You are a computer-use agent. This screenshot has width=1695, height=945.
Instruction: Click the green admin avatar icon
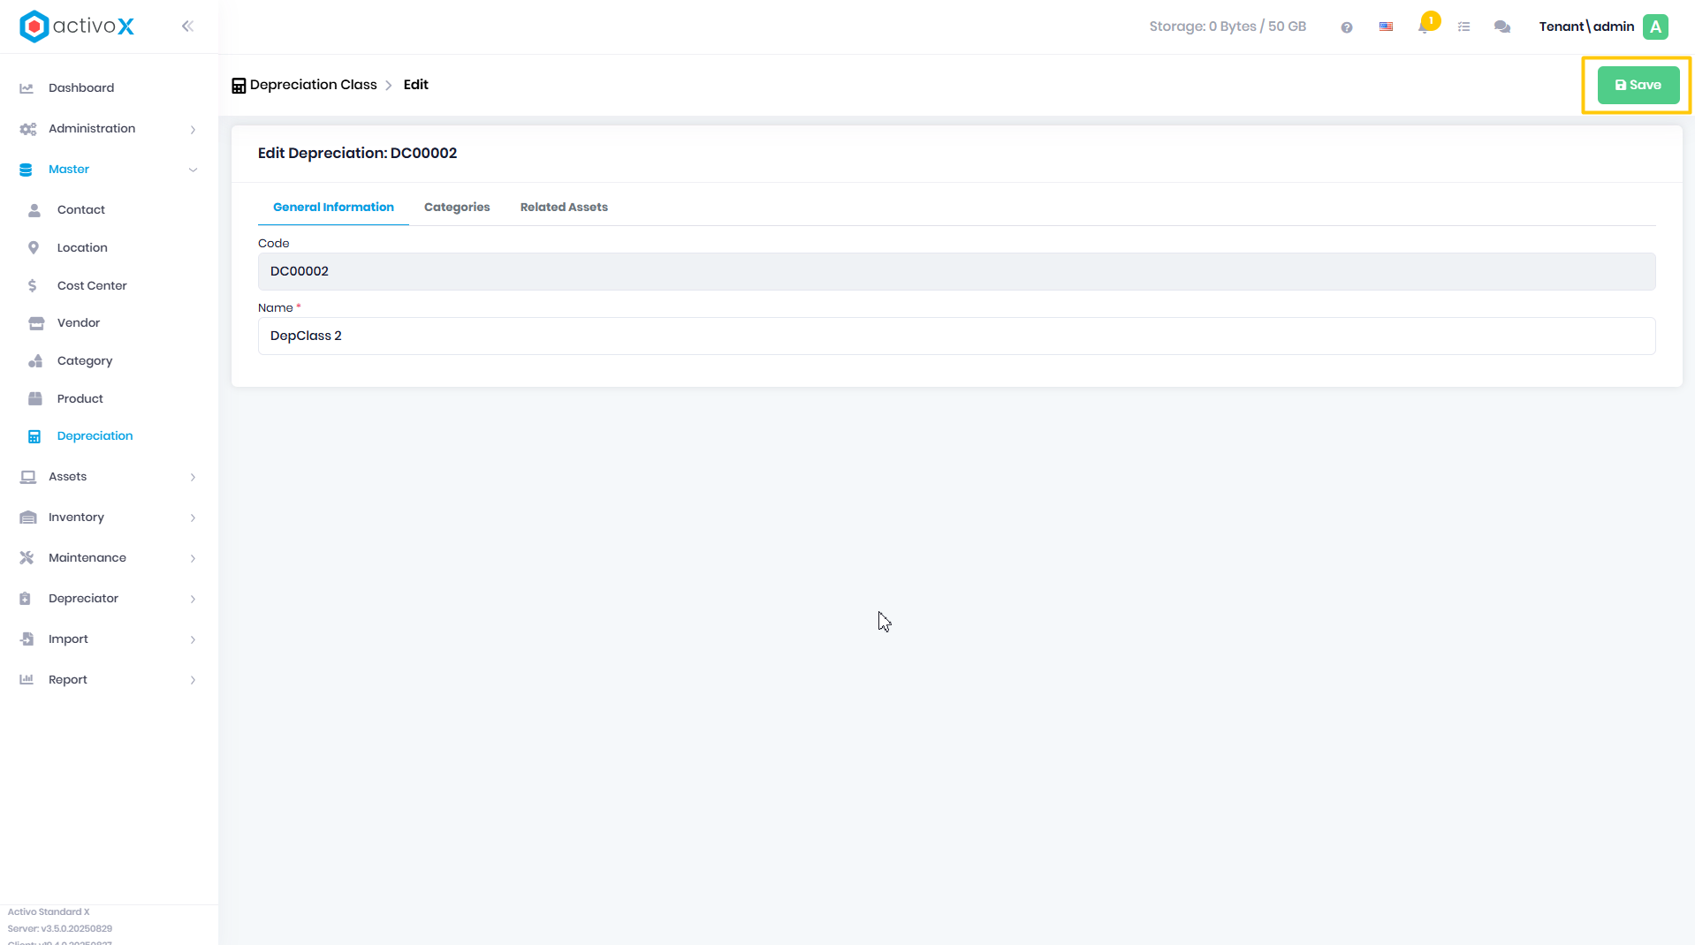(x=1655, y=26)
